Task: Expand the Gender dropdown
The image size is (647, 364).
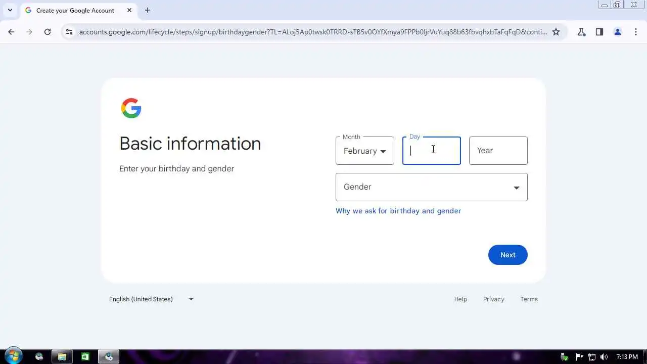Action: click(431, 187)
